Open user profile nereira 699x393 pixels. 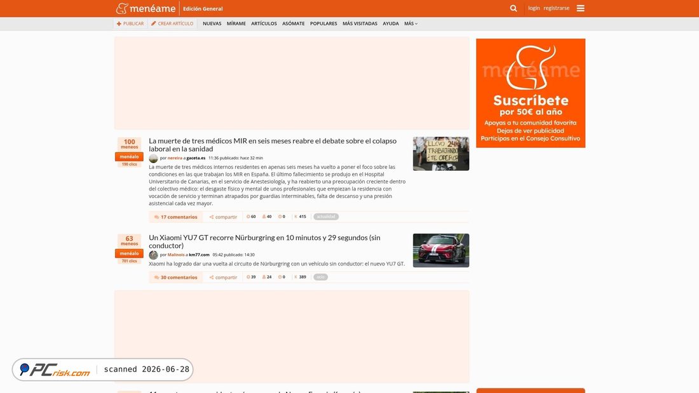[x=175, y=158]
